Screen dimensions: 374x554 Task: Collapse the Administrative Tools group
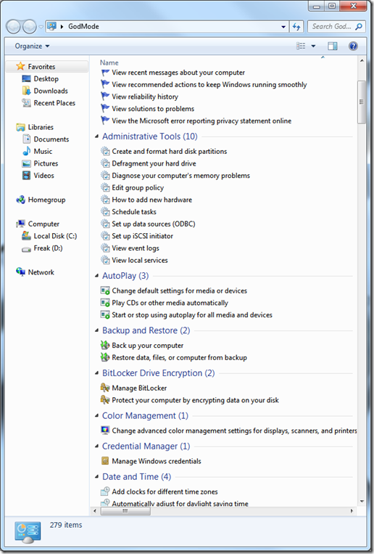pos(96,137)
